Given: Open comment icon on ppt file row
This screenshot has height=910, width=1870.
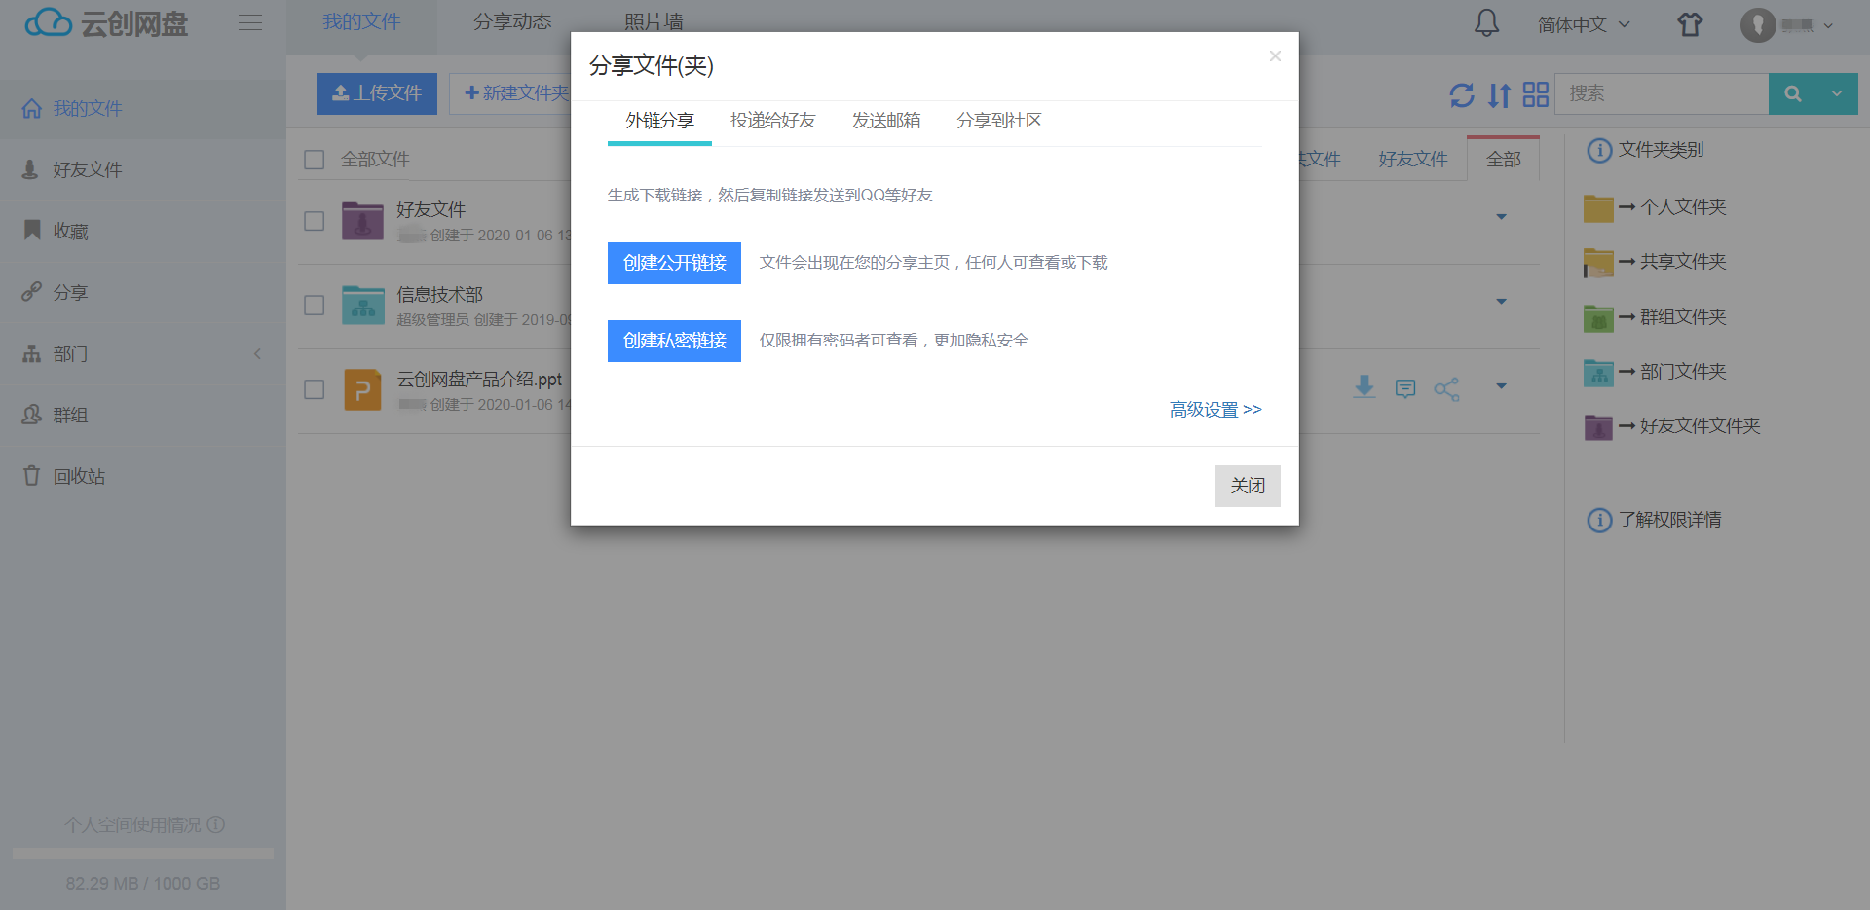Looking at the screenshot, I should click(x=1405, y=389).
